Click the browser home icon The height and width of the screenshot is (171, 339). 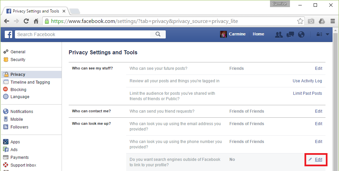click(36, 21)
